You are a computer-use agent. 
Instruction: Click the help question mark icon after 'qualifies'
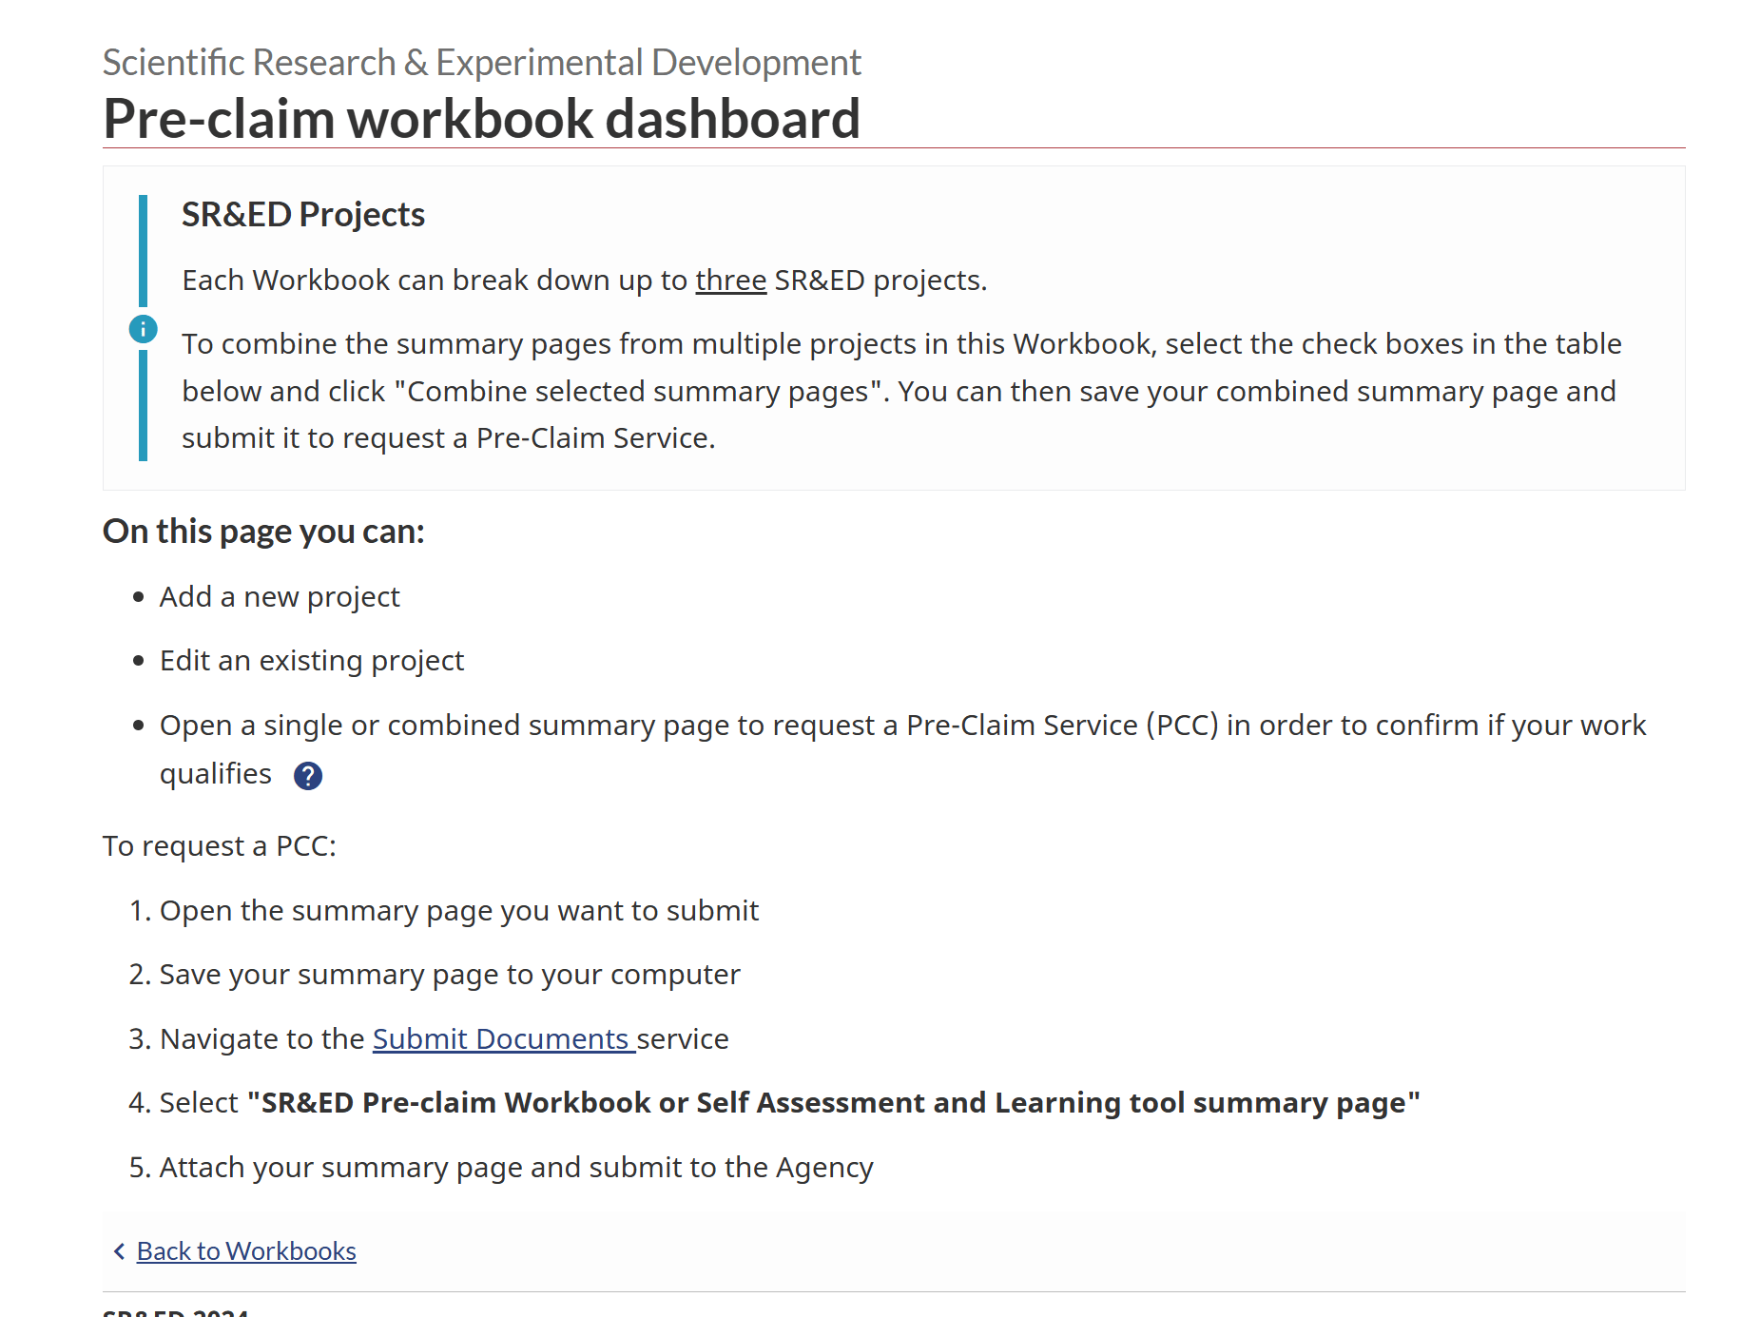click(308, 776)
